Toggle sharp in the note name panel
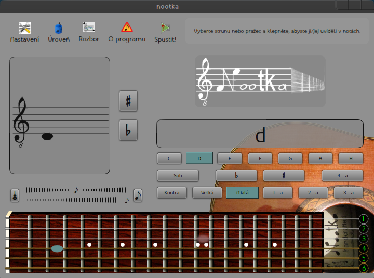The width and height of the screenshot is (374, 278). pyautogui.click(x=284, y=176)
